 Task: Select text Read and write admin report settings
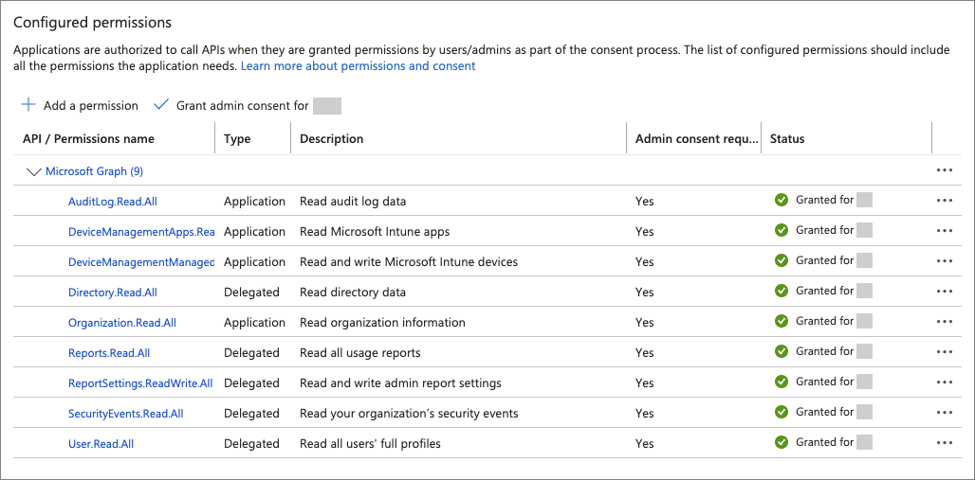click(x=400, y=383)
